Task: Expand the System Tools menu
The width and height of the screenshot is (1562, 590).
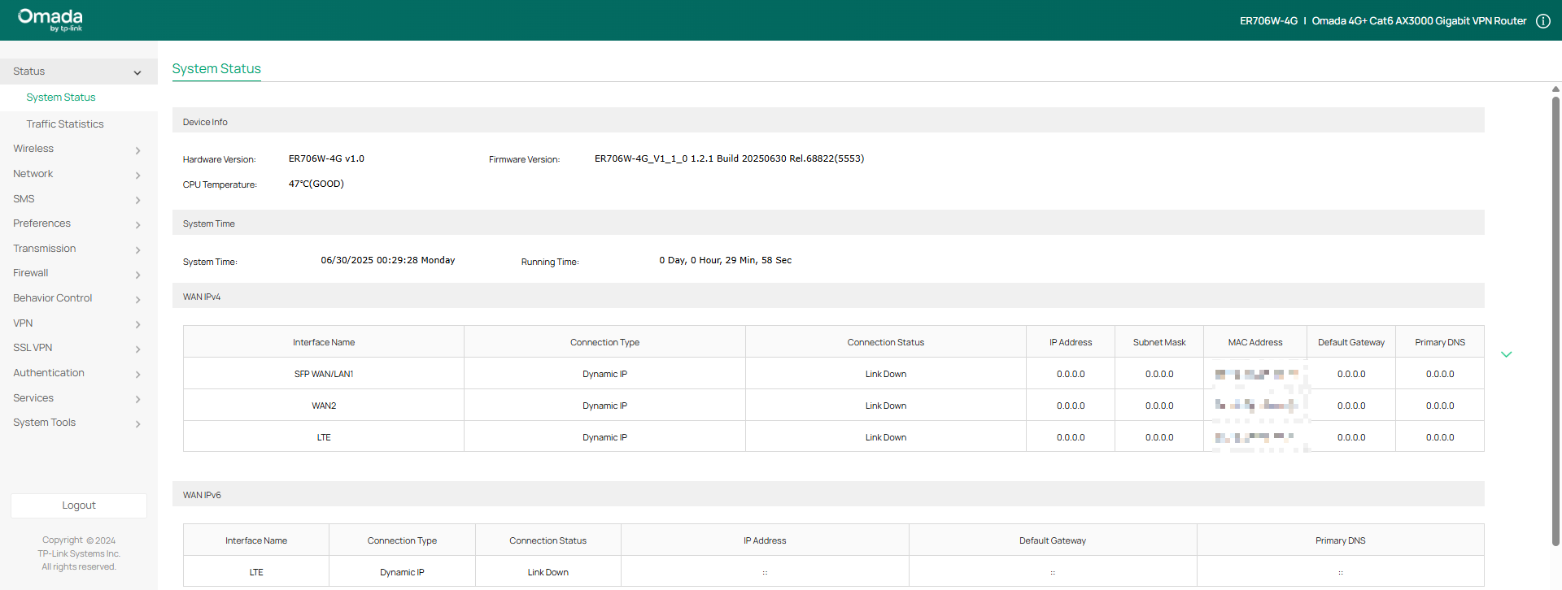Action: 78,423
